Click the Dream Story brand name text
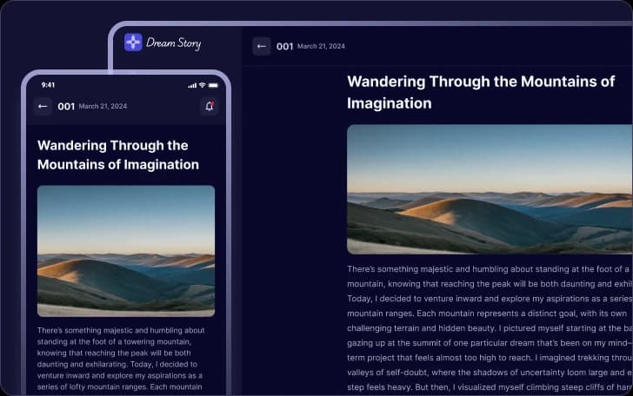633x396 pixels. tap(174, 43)
